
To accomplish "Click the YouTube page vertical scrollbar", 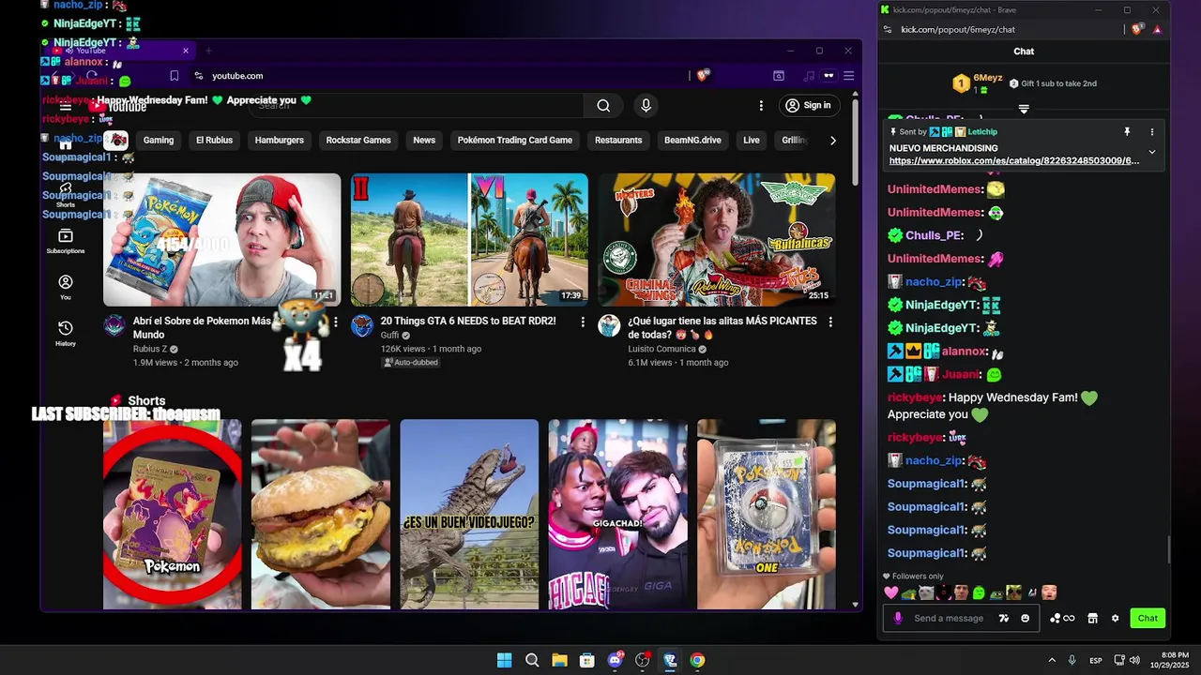I will point(856,141).
